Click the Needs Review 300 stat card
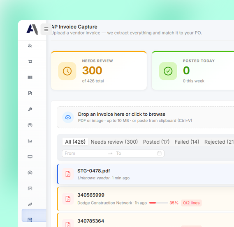Viewport: 234px width, 227px height. 99,71
